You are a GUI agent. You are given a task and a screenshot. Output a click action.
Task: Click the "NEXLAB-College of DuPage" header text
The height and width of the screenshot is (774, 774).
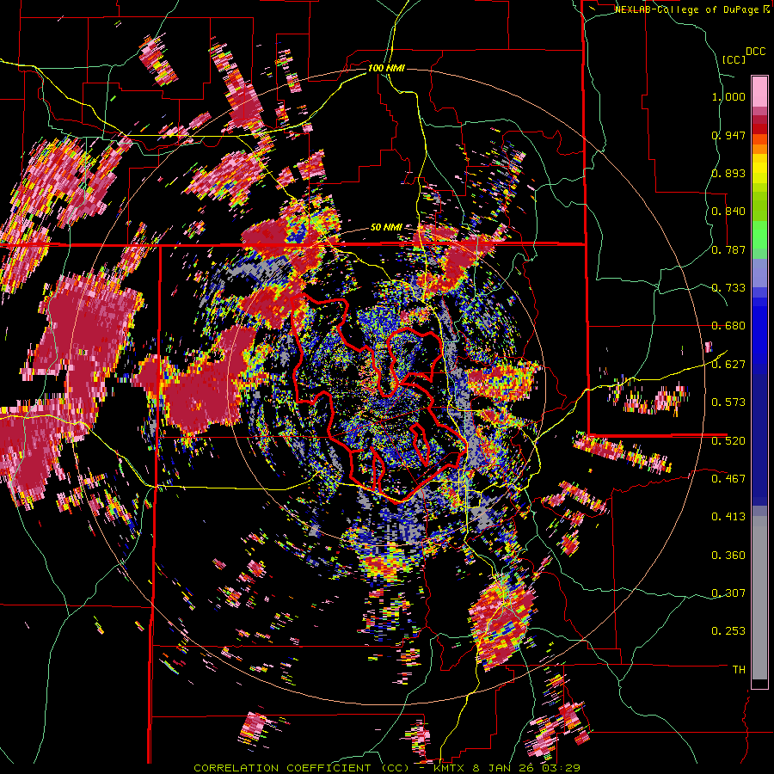click(685, 9)
